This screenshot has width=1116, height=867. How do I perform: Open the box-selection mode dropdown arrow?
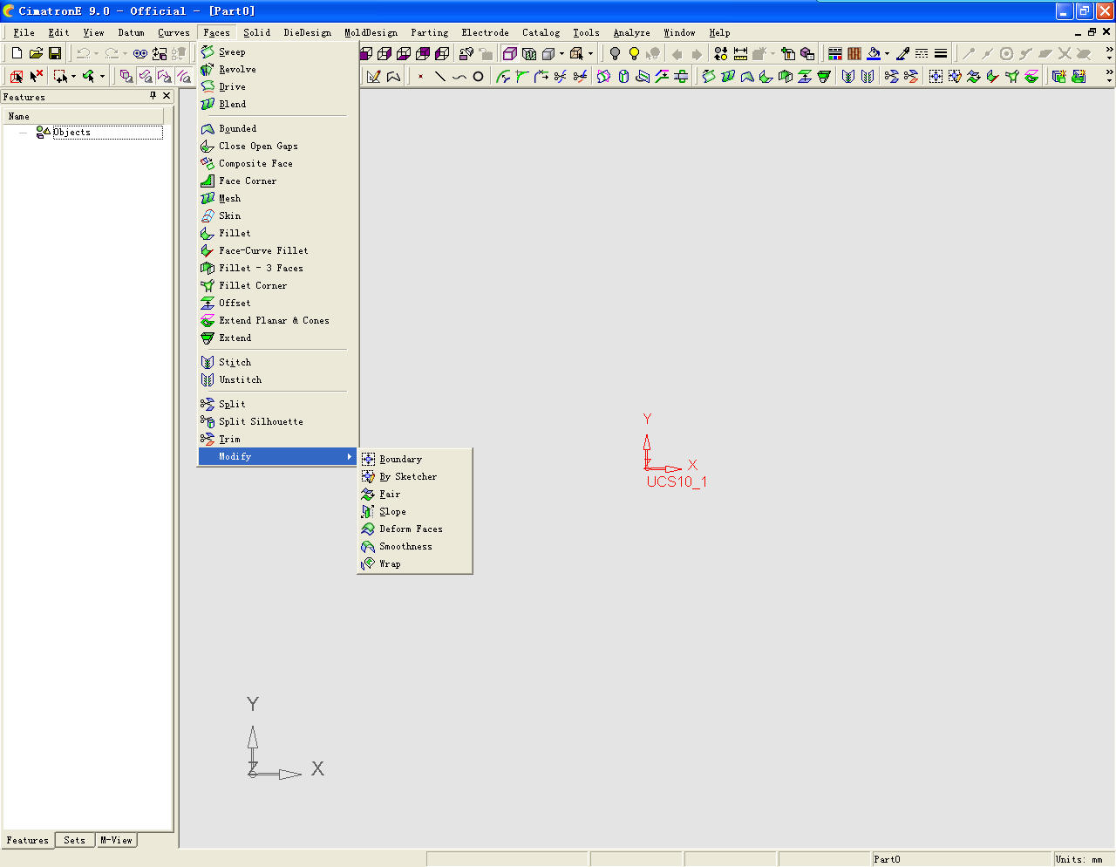[x=73, y=76]
